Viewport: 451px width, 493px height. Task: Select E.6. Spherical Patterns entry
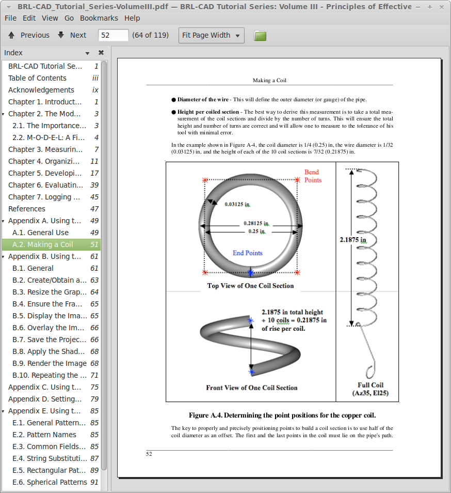pos(50,482)
